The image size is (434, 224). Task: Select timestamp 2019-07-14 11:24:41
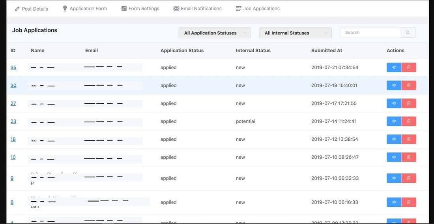coord(334,121)
